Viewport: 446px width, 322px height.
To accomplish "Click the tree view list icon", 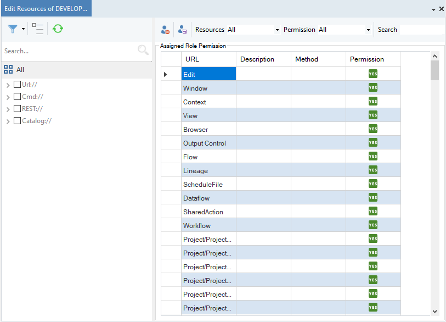I will coord(37,29).
